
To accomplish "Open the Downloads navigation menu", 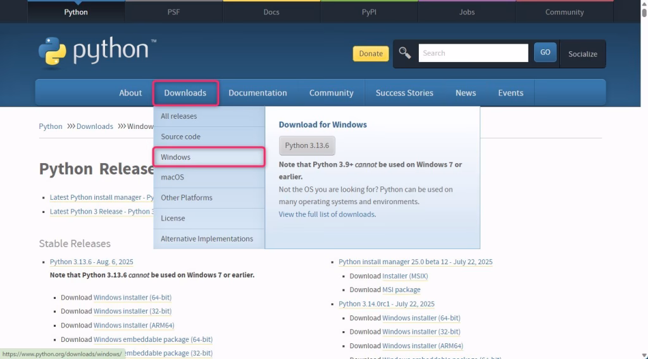I will [185, 93].
